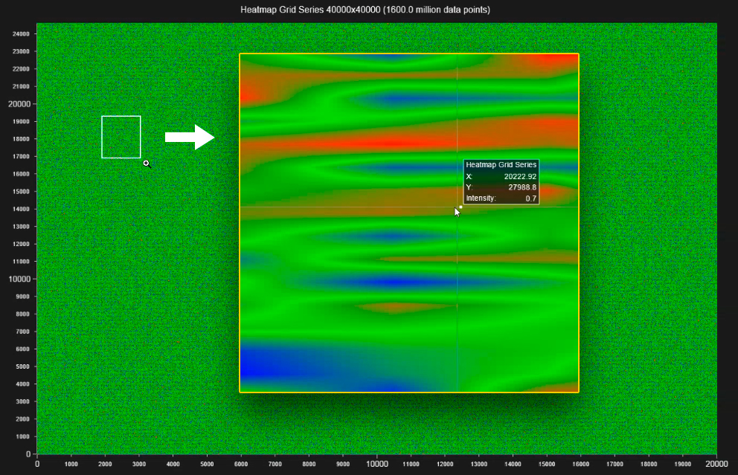The height and width of the screenshot is (475, 738).
Task: Click the white arrow pointing to zoomed view
Action: 188,137
